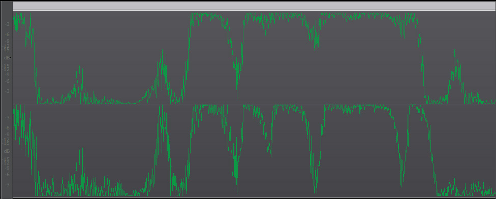Click the lower channel's horizontal center zero line
The image size is (496, 199).
254,150
